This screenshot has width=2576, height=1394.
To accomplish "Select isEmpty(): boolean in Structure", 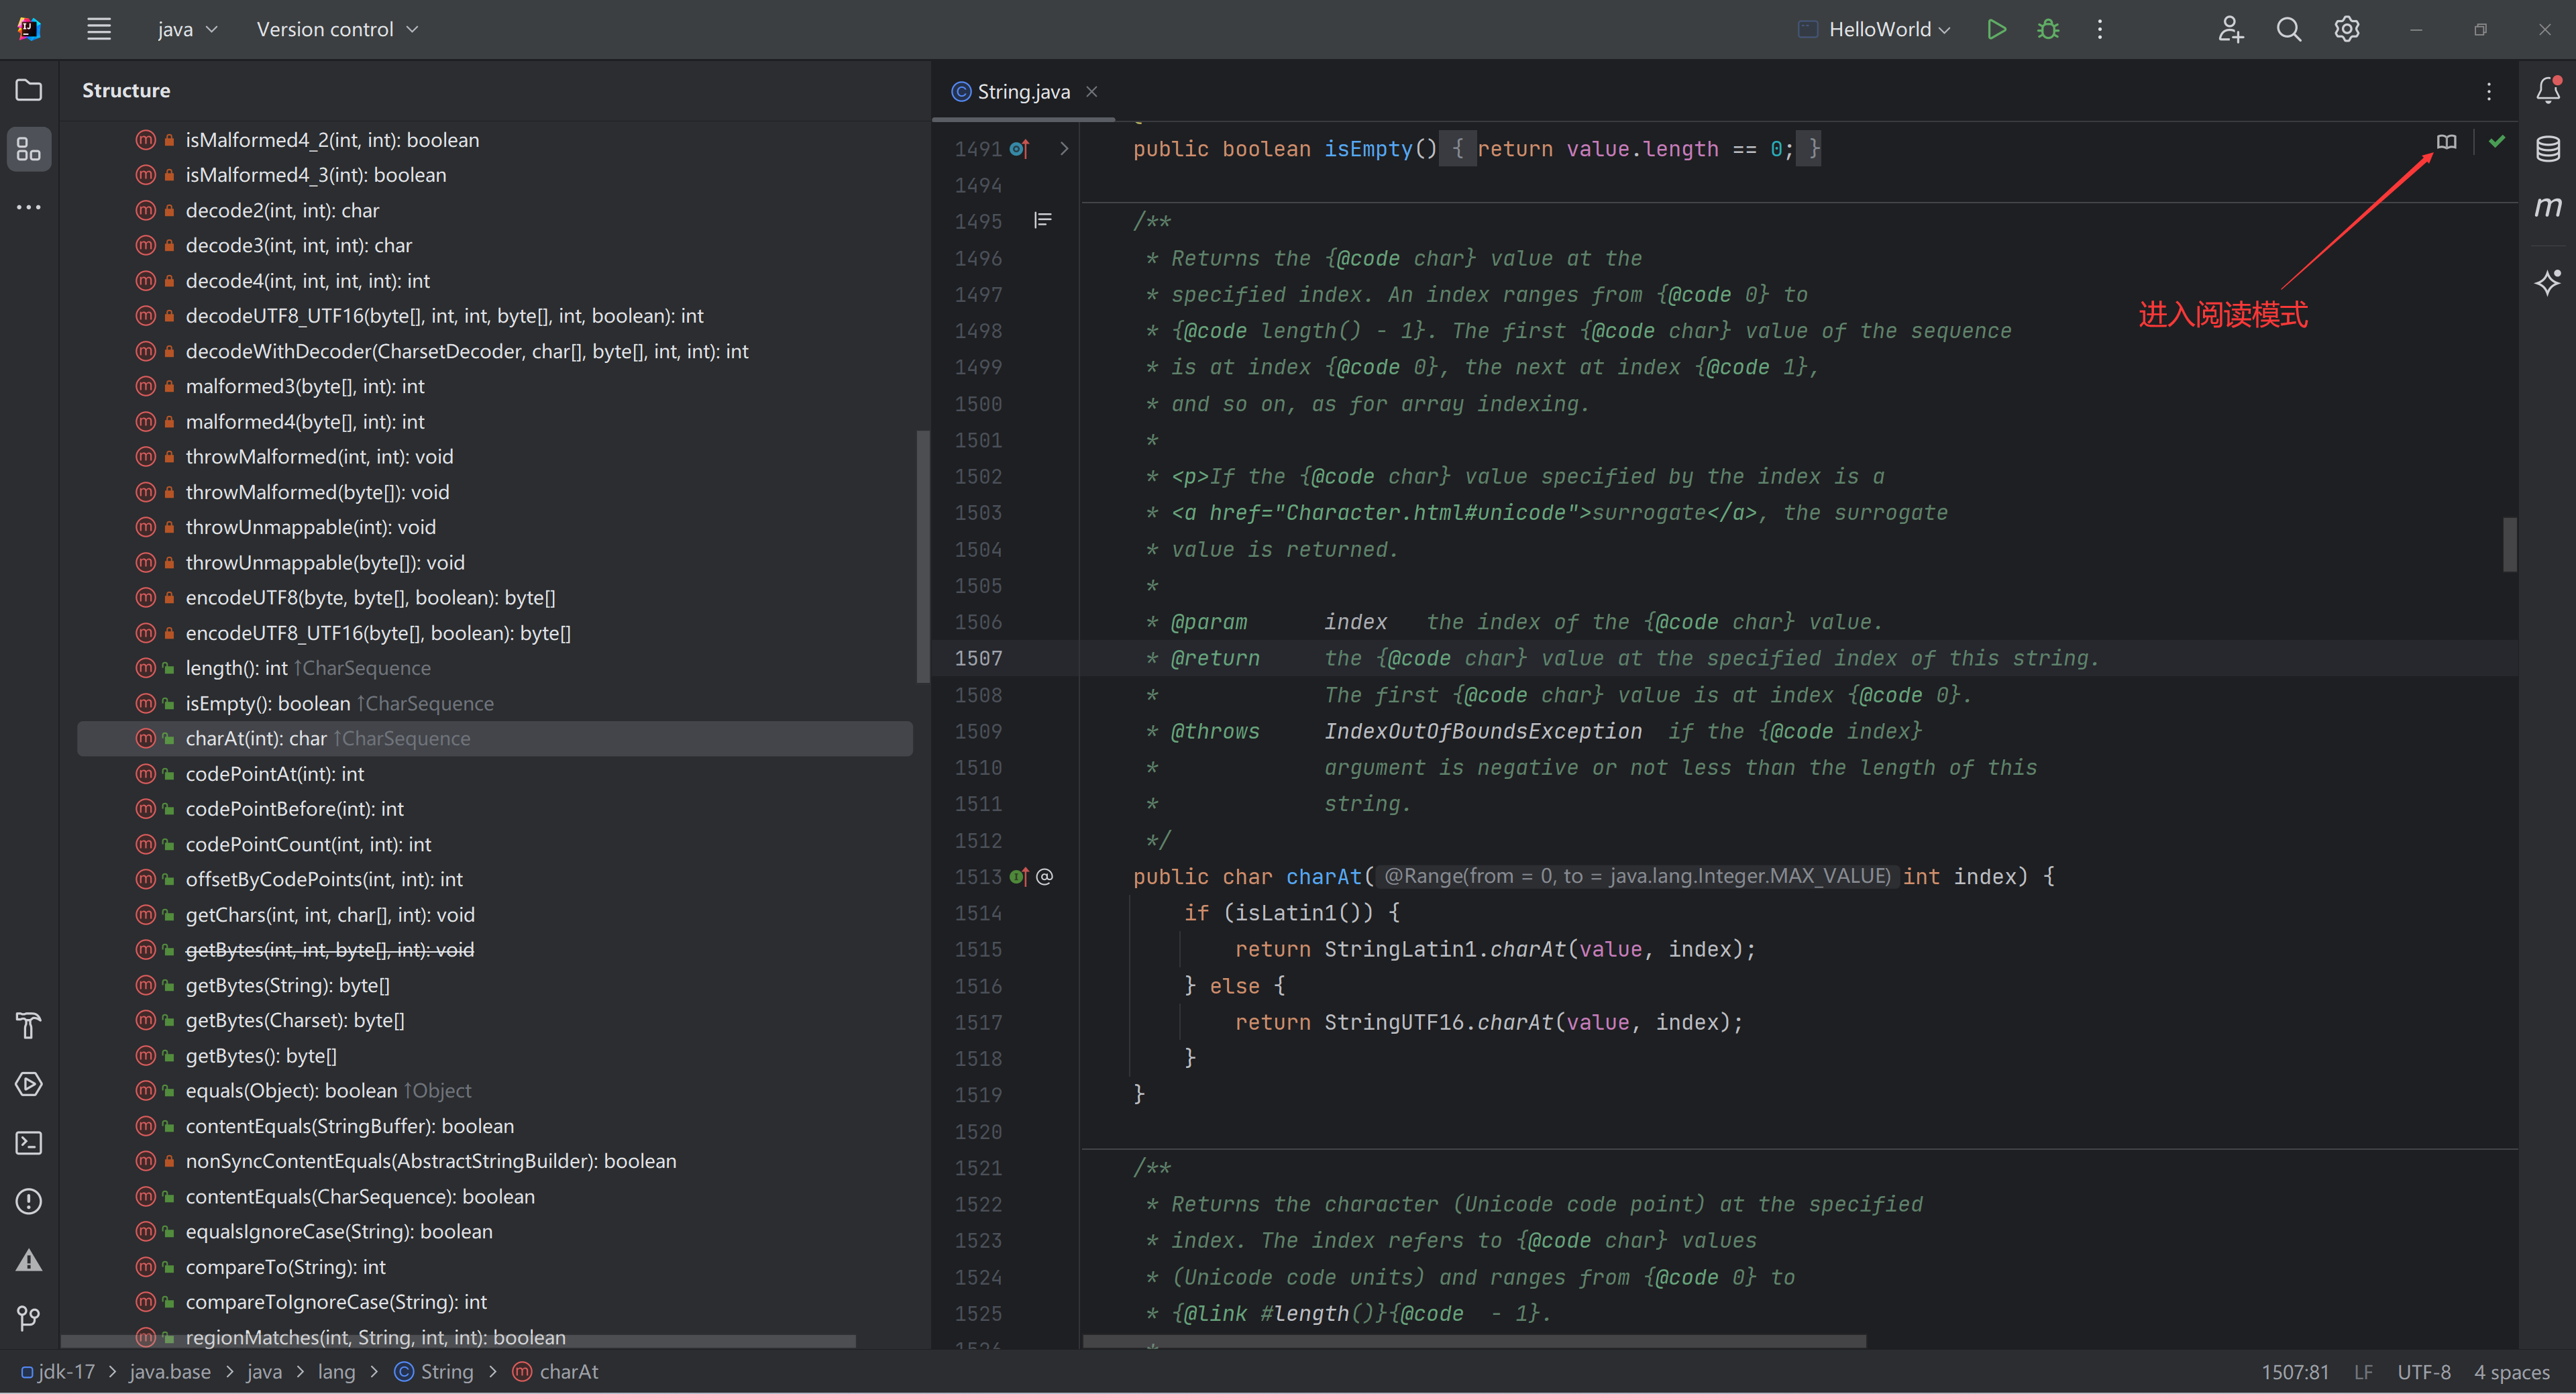I will tap(495, 704).
